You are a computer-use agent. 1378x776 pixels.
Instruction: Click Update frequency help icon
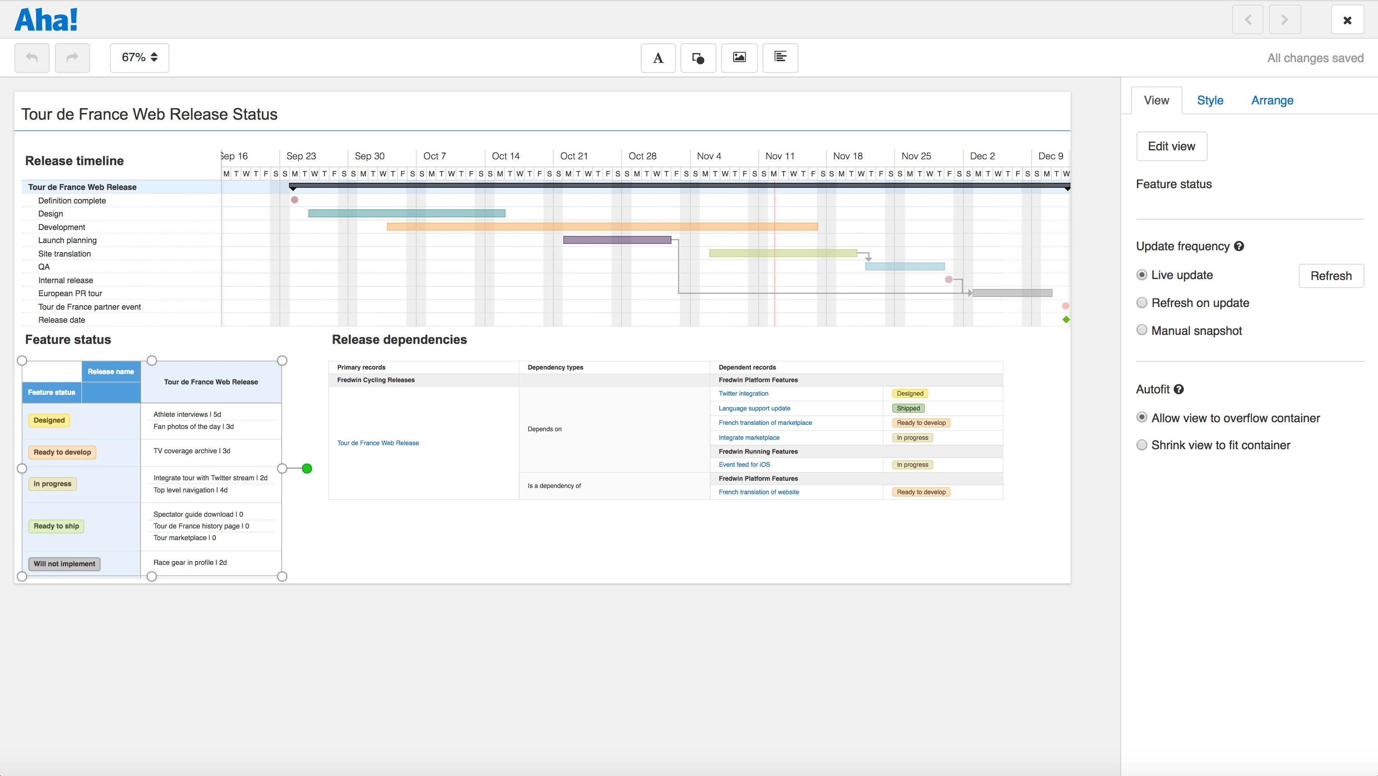tap(1239, 246)
